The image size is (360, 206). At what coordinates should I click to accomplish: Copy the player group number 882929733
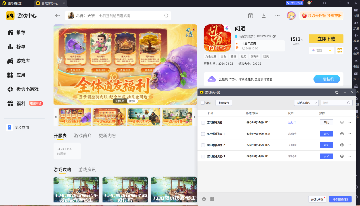coord(274,36)
